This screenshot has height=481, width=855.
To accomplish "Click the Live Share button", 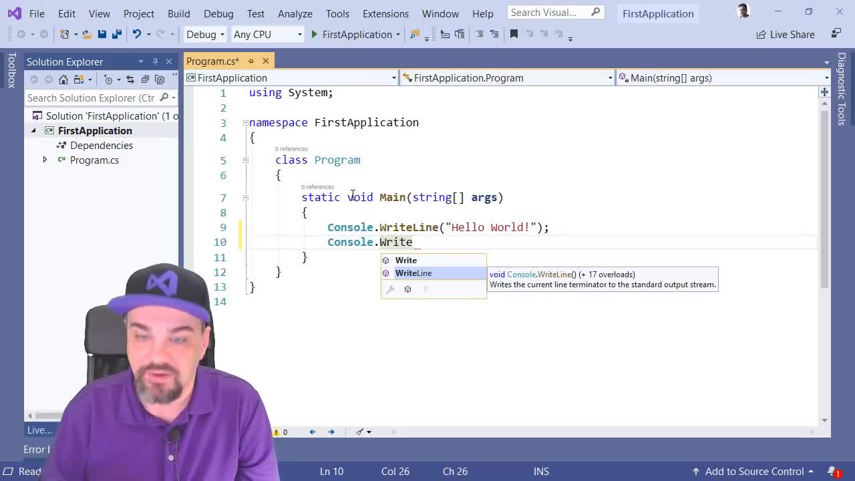I will pyautogui.click(x=786, y=34).
